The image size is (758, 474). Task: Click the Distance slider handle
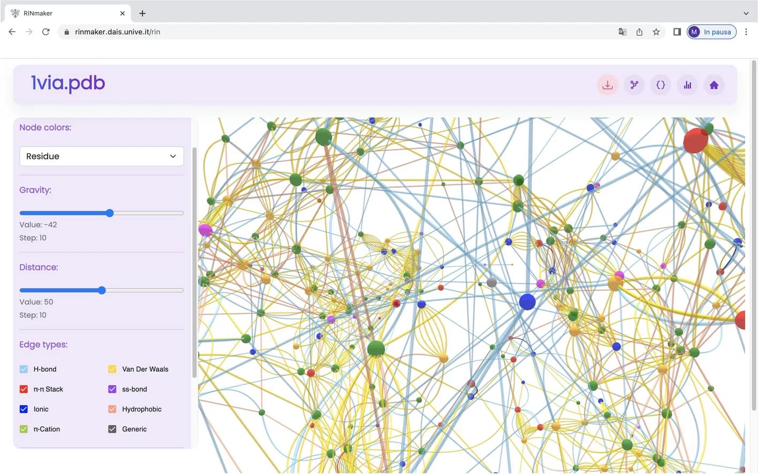102,290
